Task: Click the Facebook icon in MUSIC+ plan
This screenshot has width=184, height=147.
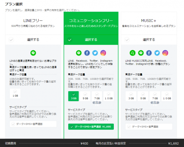Action: (149, 53)
